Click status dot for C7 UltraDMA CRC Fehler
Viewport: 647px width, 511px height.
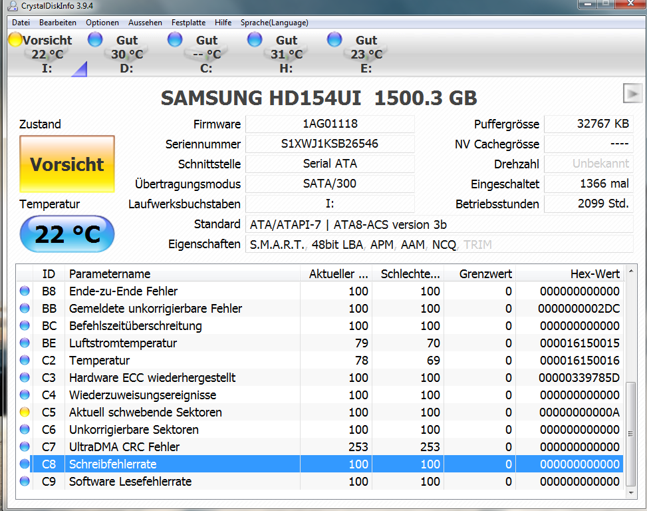coord(25,446)
